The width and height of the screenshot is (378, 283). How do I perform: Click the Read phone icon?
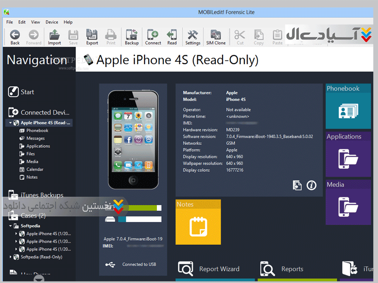[x=172, y=36]
